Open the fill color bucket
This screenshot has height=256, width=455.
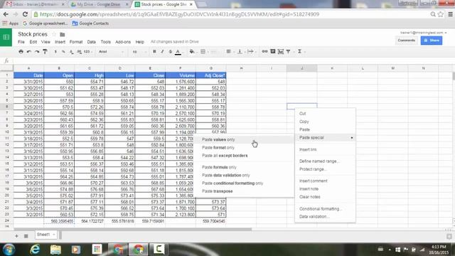coord(192,52)
